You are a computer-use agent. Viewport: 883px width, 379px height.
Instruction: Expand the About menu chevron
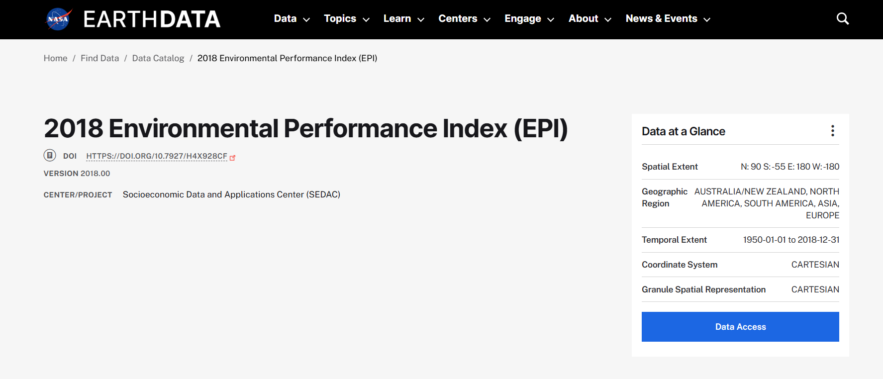[608, 20]
